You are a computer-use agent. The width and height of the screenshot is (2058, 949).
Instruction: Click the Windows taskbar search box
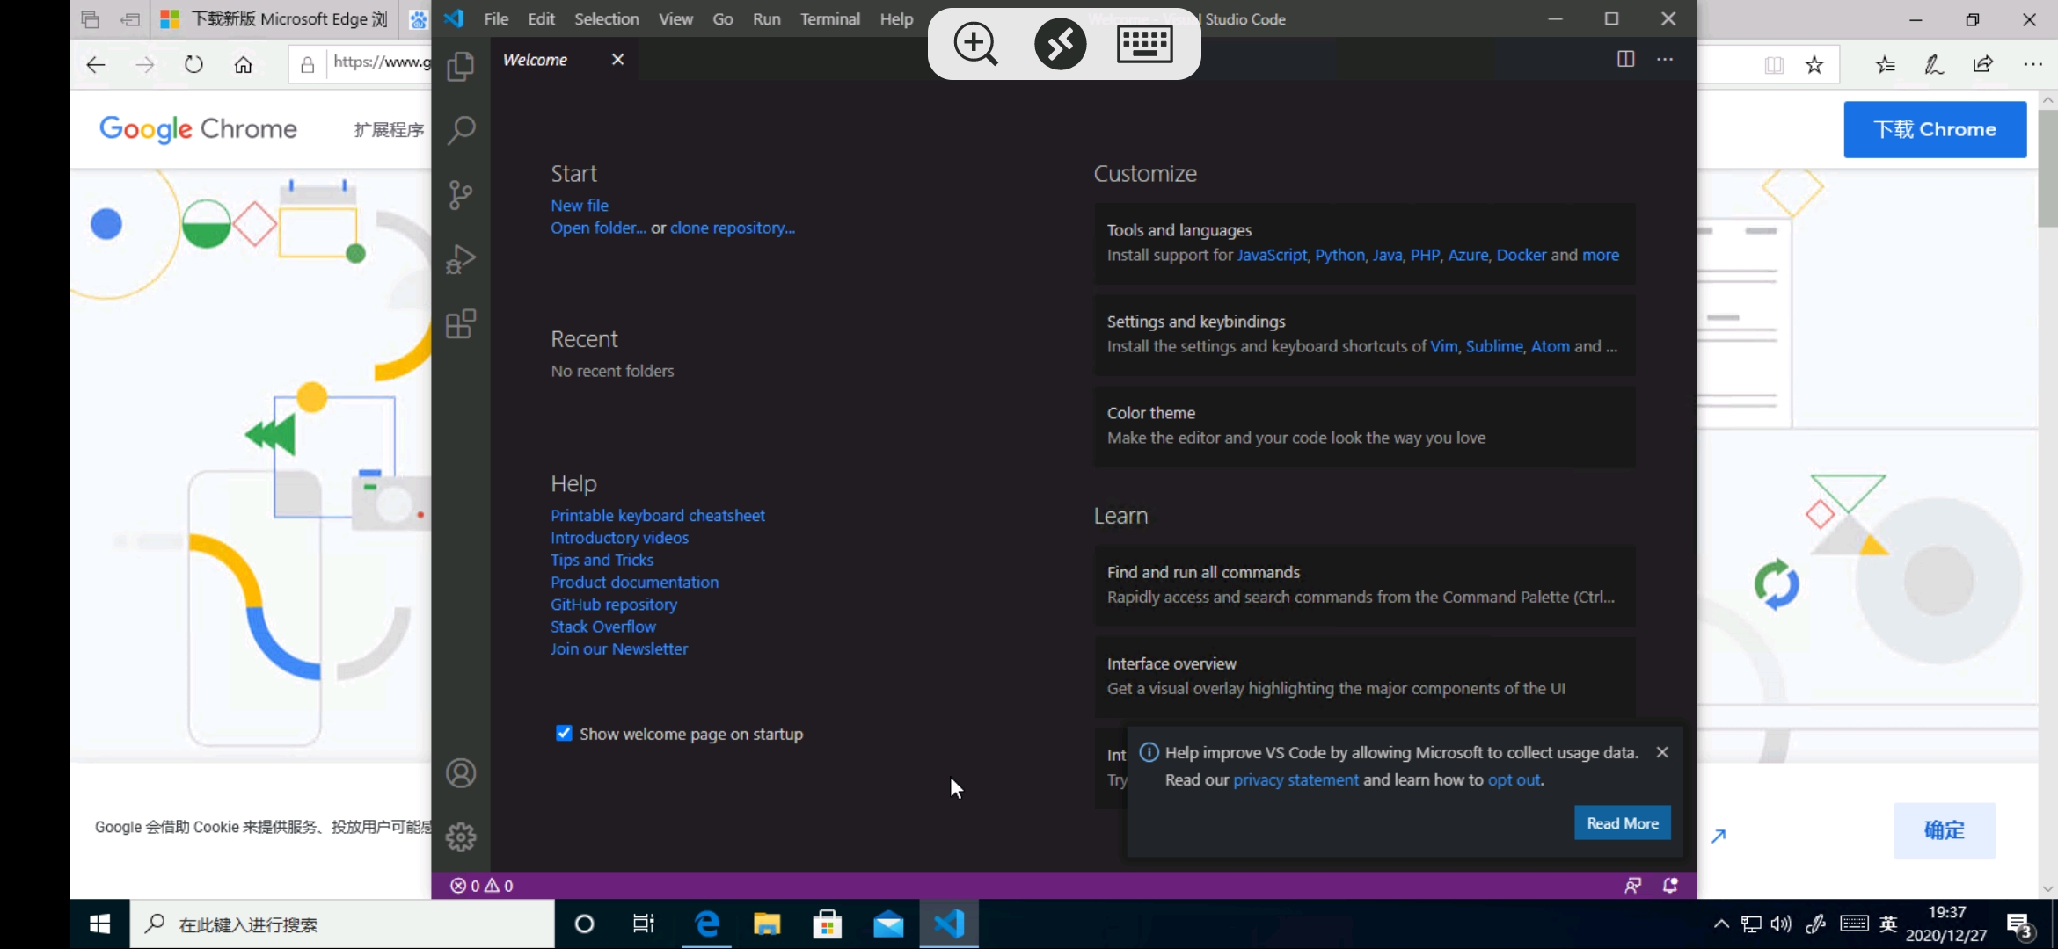[343, 924]
